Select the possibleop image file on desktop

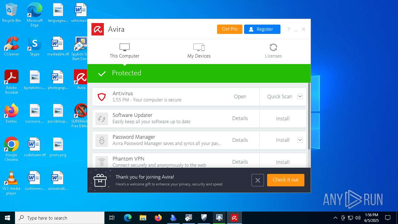(58, 114)
